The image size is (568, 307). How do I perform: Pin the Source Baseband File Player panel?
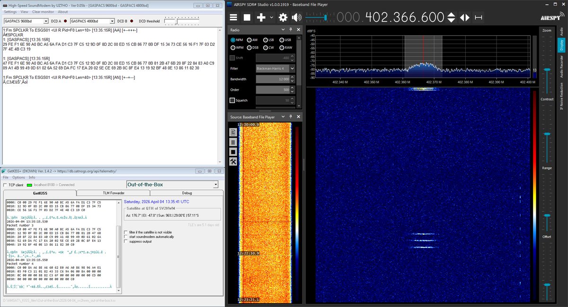(292, 117)
